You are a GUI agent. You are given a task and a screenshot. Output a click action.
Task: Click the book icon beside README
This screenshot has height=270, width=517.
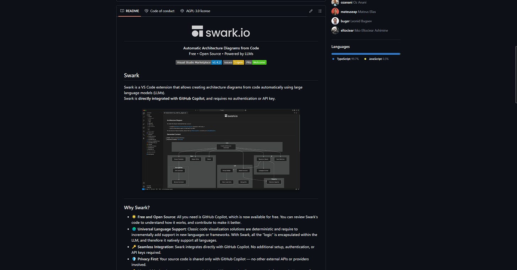[x=122, y=11]
